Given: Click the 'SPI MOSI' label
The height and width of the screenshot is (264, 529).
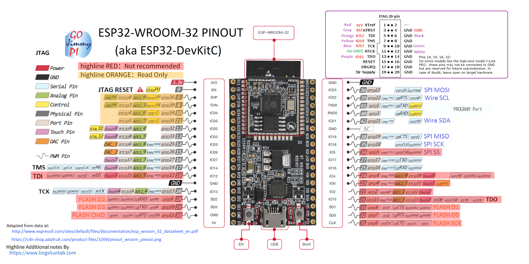Looking at the screenshot, I should coord(437,90).
